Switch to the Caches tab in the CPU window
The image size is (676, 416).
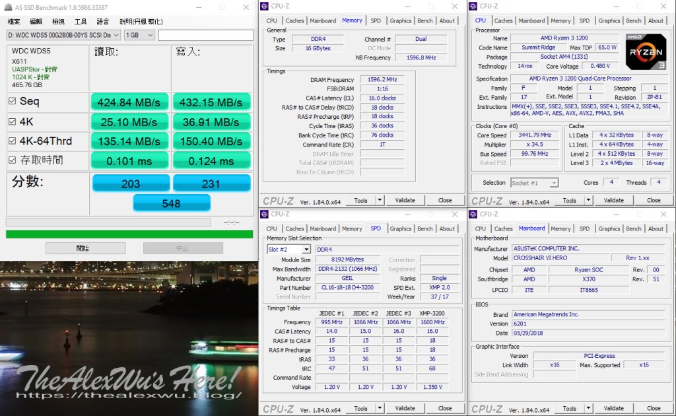503,20
